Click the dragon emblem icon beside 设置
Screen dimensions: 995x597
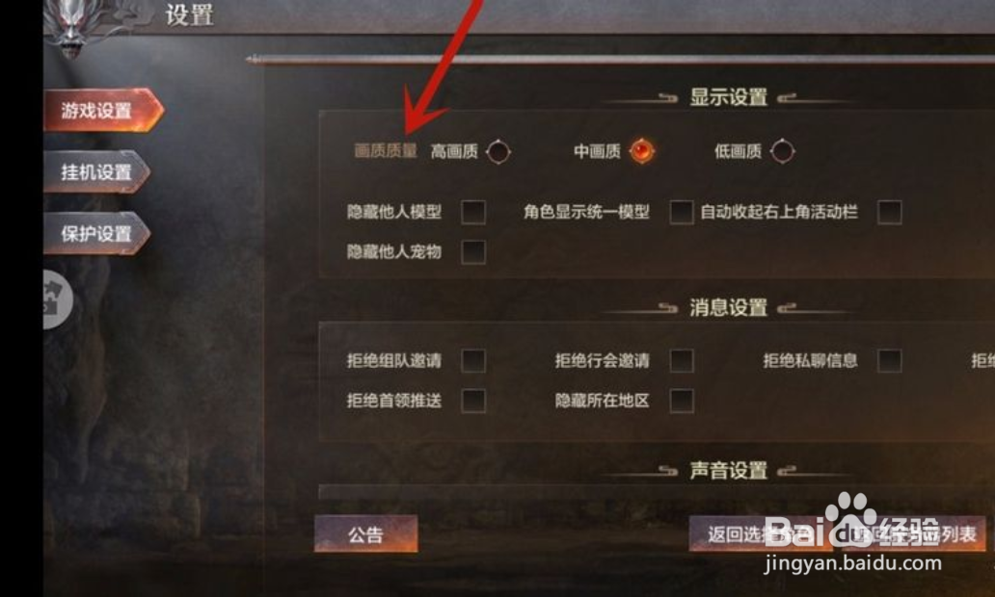tap(73, 29)
